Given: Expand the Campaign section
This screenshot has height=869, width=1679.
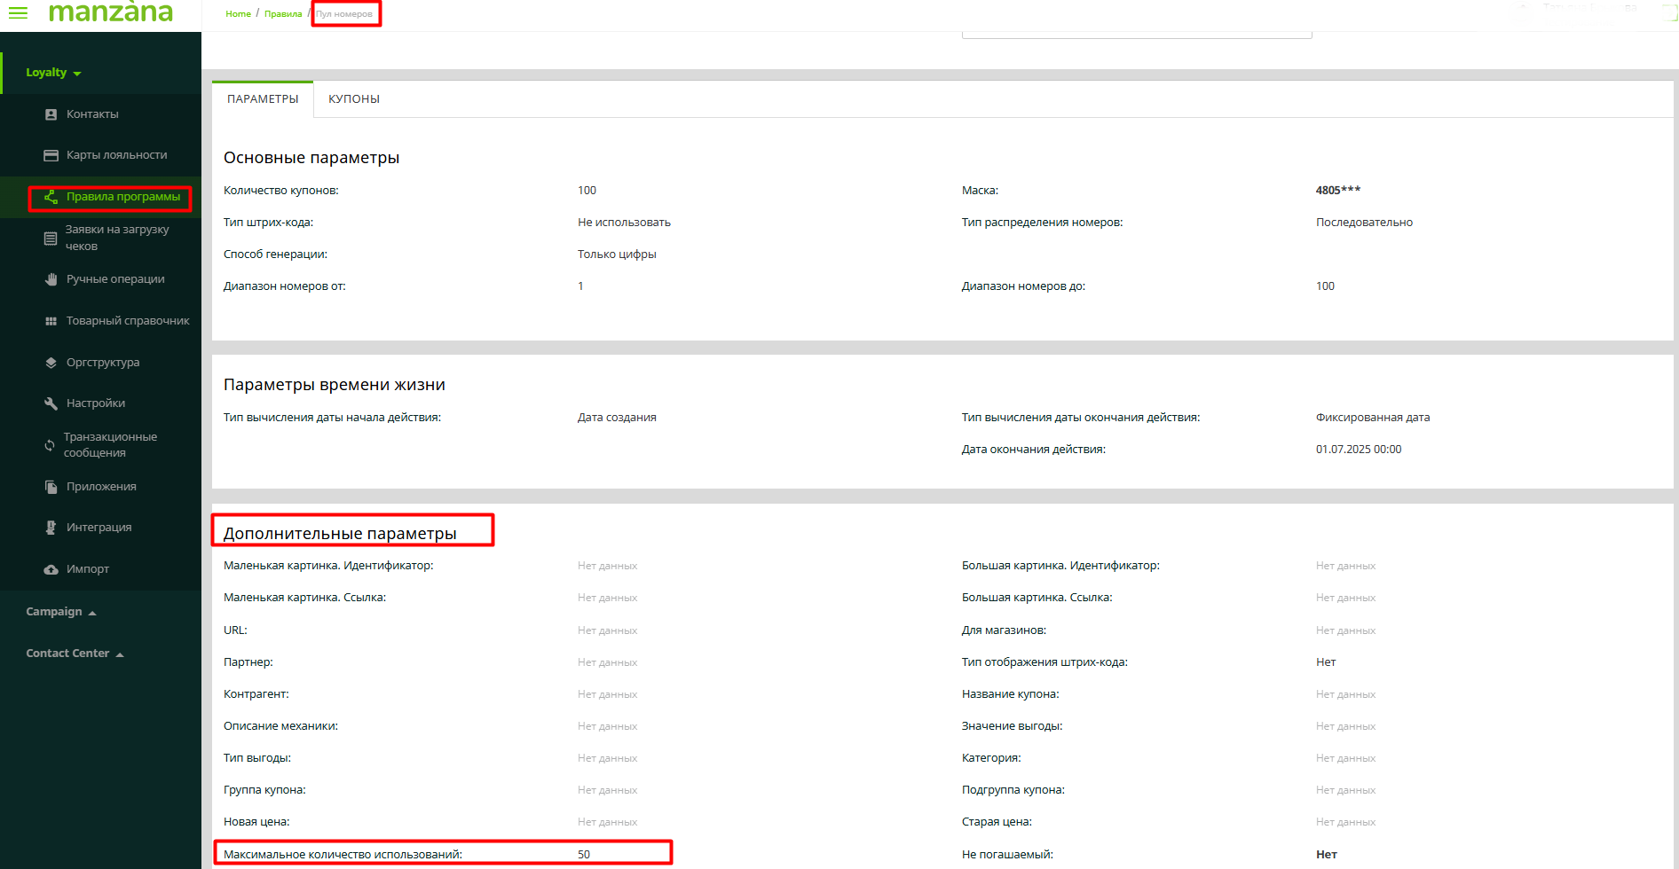Looking at the screenshot, I should [60, 612].
